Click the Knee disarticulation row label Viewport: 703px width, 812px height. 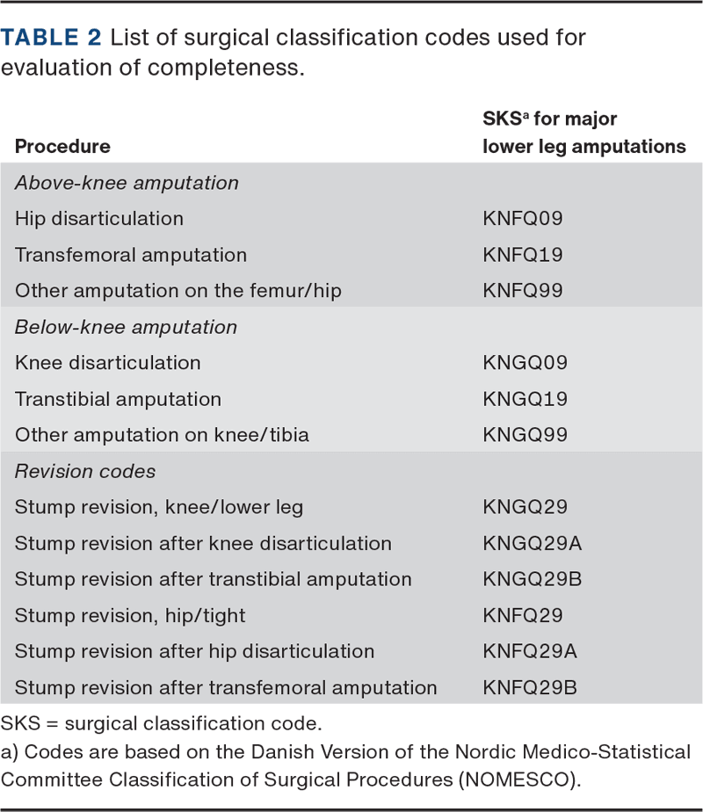[107, 363]
